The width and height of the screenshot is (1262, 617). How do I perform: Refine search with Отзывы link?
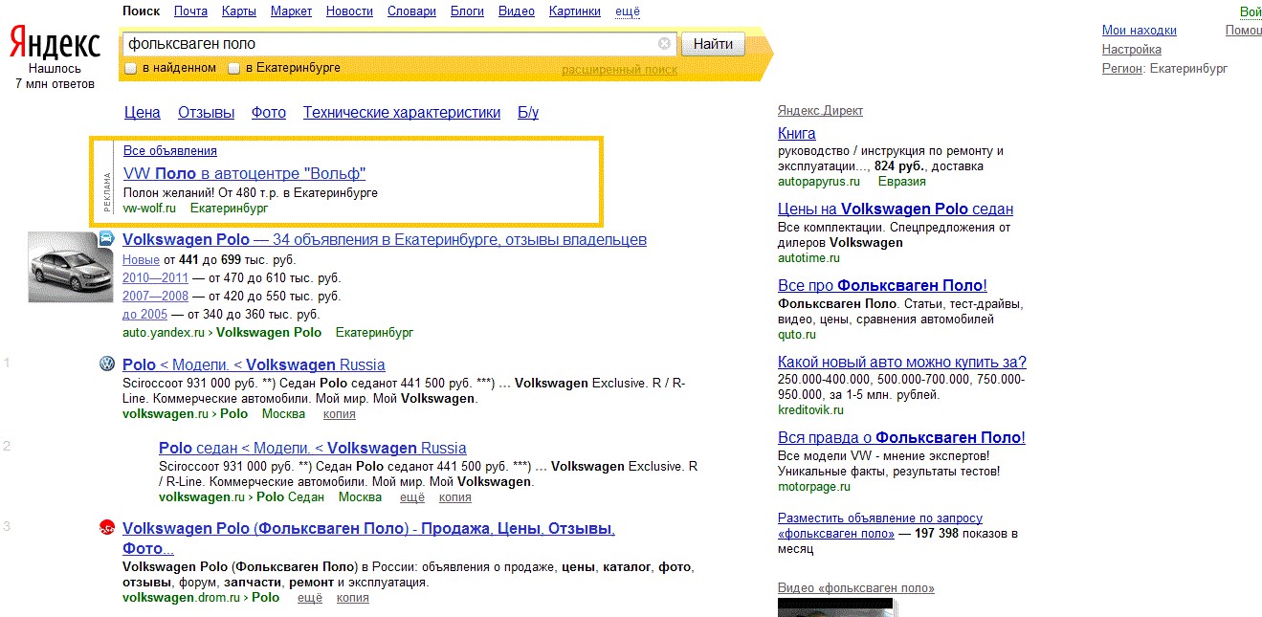(206, 113)
